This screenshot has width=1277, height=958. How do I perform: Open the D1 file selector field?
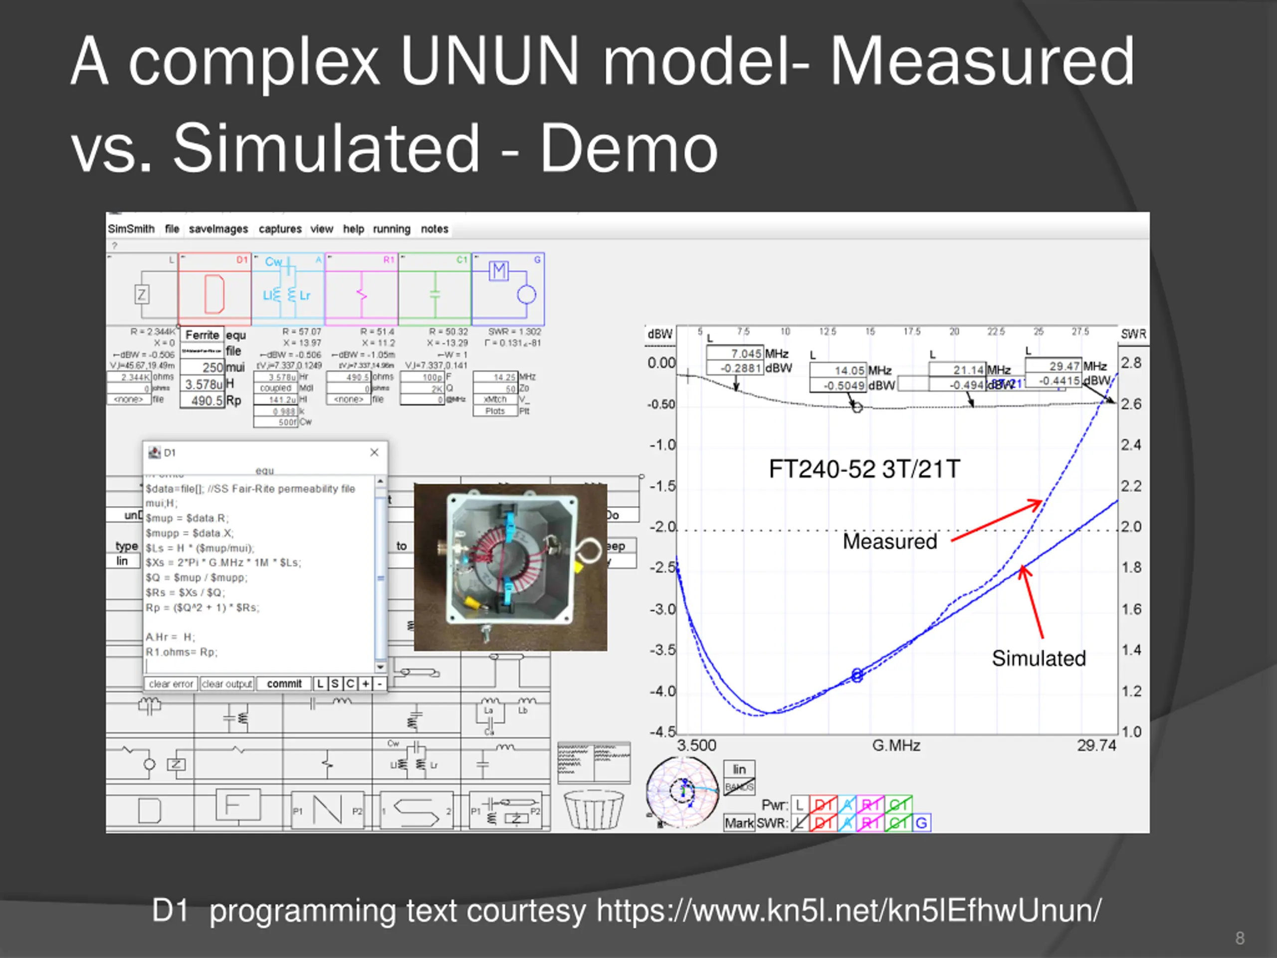coord(202,350)
